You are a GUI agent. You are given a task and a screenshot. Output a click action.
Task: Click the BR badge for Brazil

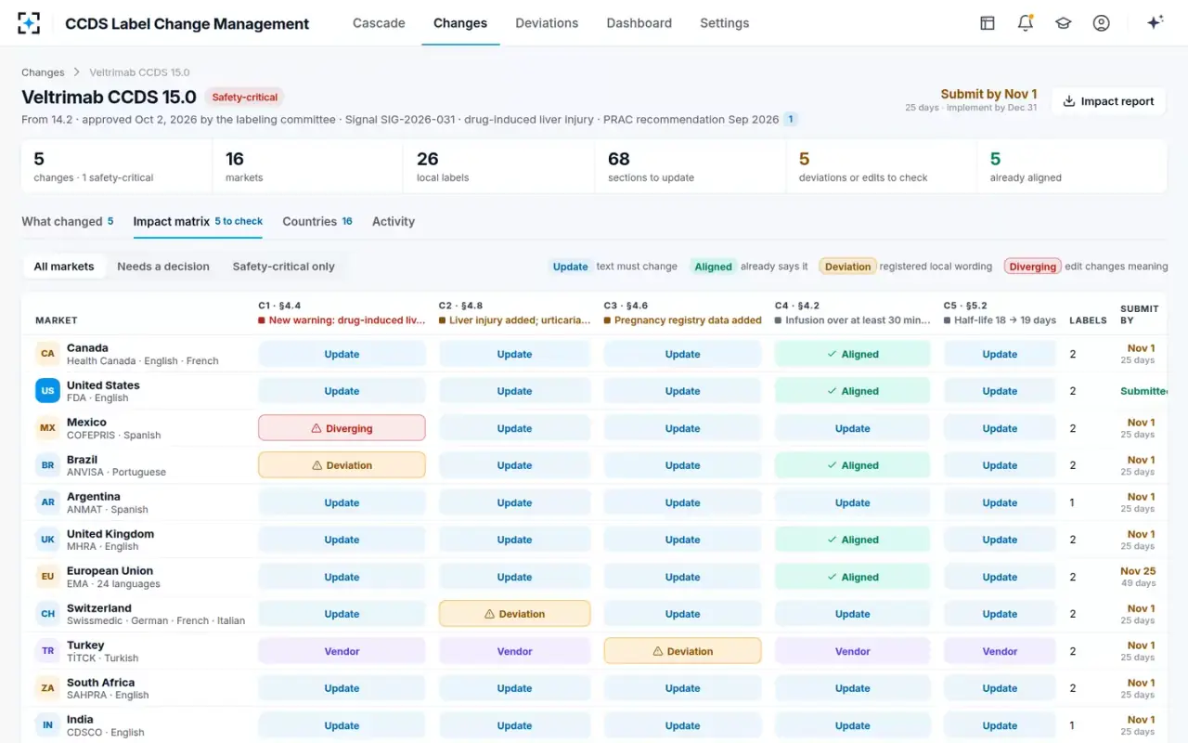tap(47, 465)
